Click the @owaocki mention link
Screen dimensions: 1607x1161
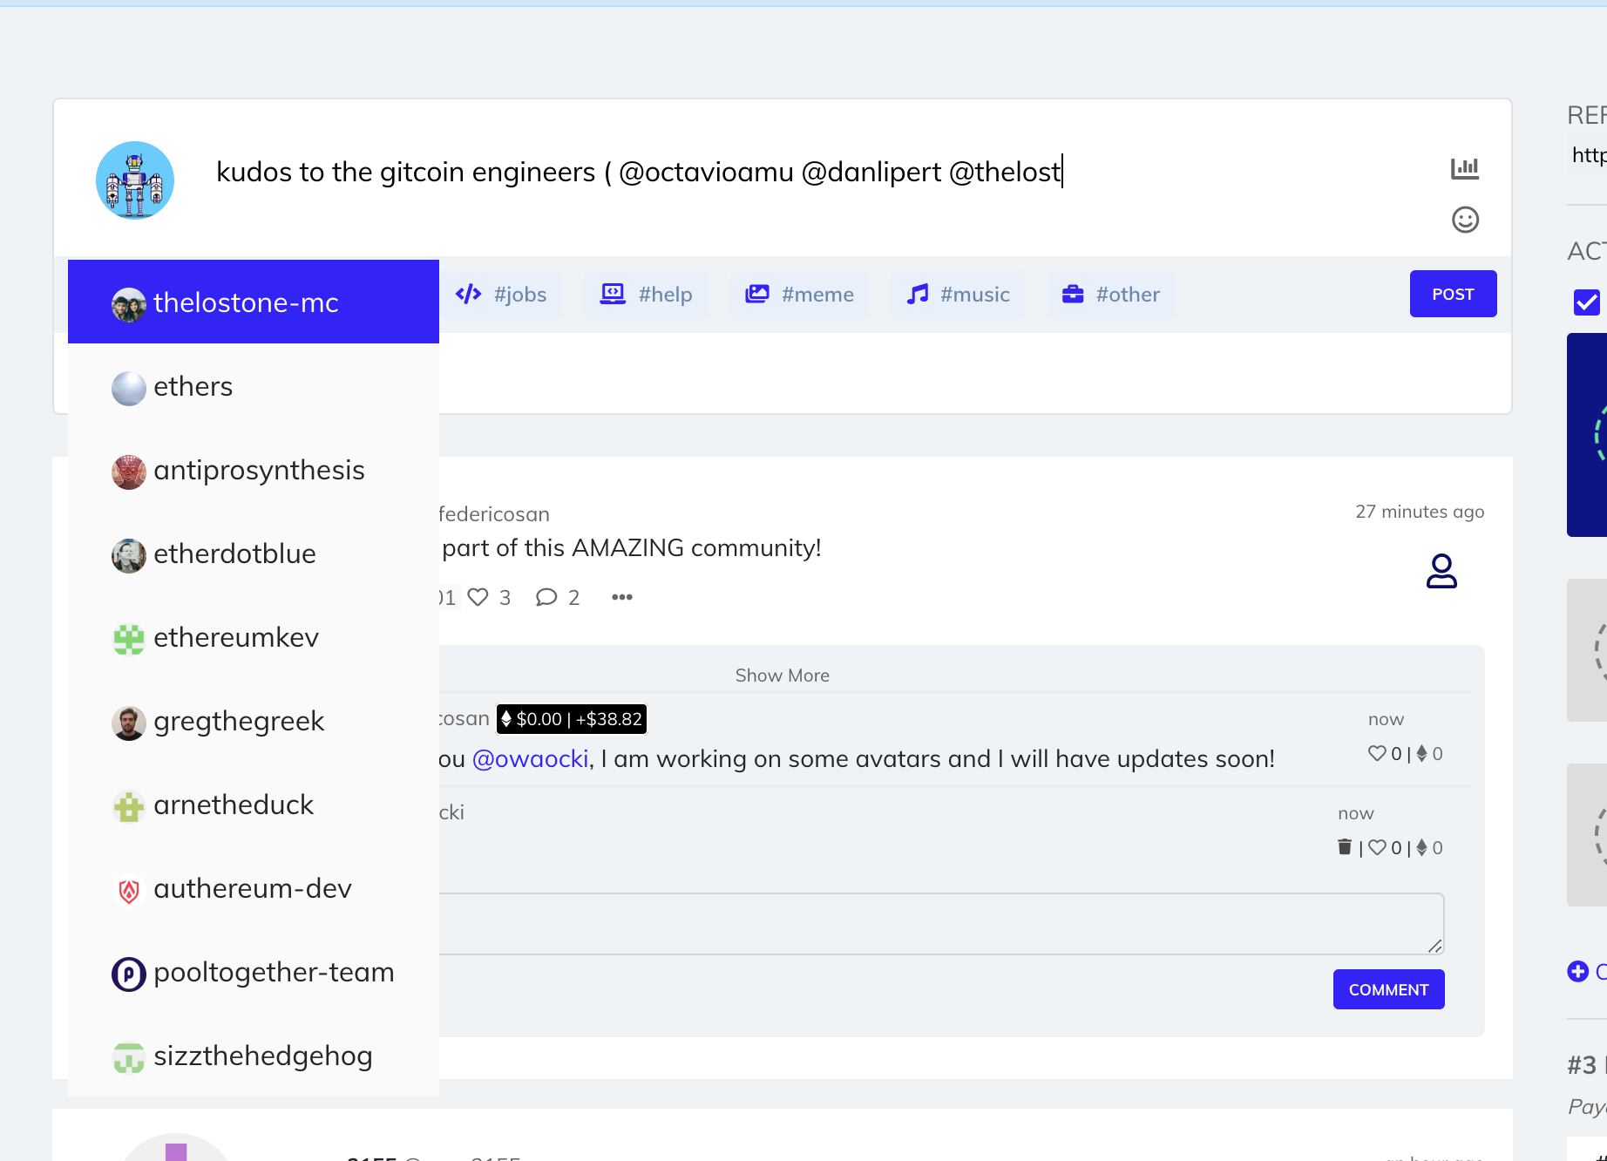pos(531,759)
